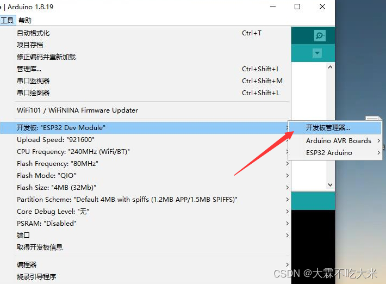Select 烧录引导程序
The width and height of the screenshot is (386, 284).
pyautogui.click(x=145, y=276)
